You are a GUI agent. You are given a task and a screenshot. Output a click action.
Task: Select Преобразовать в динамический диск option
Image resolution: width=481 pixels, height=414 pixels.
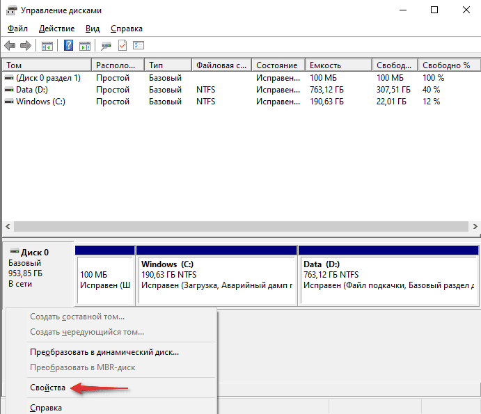pos(104,352)
